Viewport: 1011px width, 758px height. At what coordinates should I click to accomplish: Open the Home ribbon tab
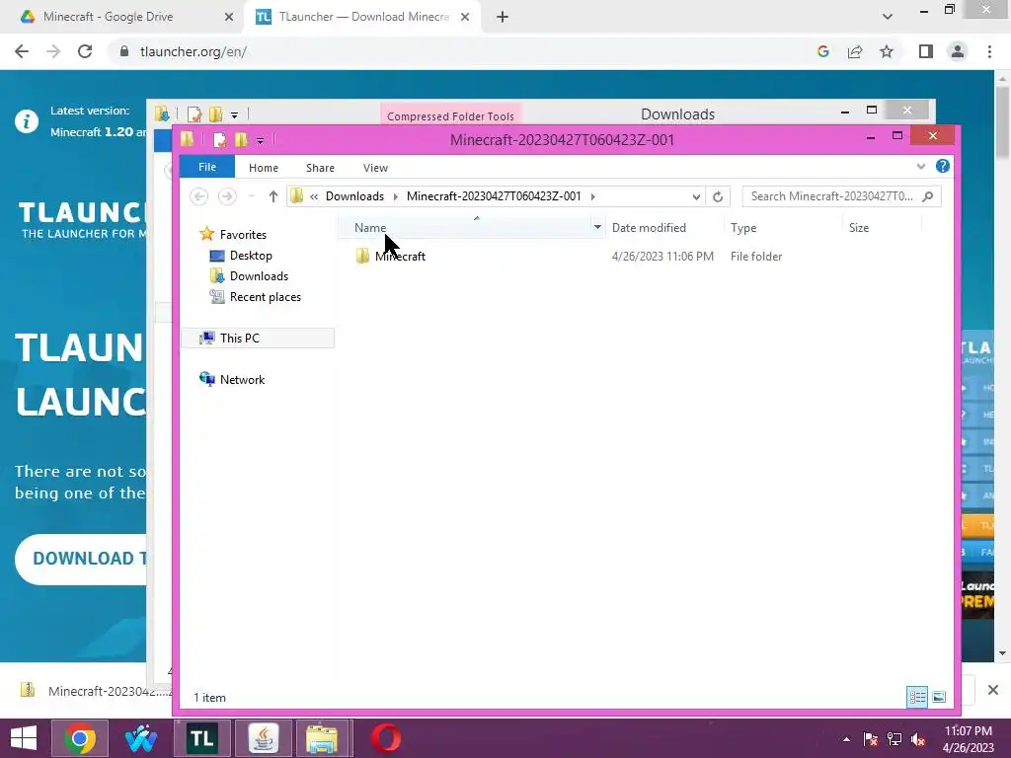(263, 168)
